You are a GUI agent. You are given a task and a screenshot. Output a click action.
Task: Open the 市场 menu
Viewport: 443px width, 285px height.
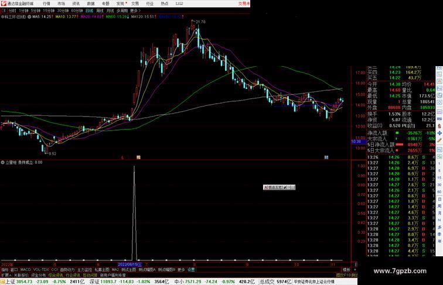(61, 4)
